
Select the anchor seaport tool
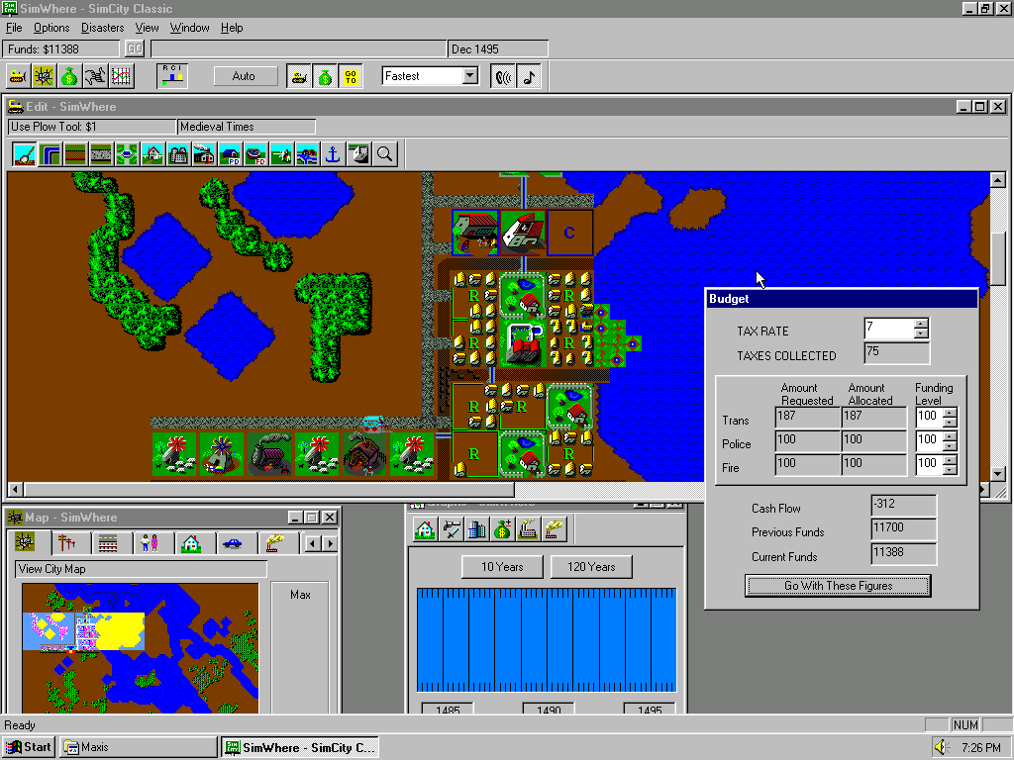(333, 154)
